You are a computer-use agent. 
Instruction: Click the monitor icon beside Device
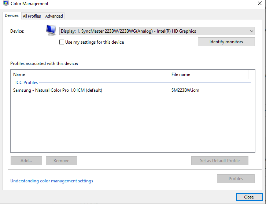click(x=51, y=30)
